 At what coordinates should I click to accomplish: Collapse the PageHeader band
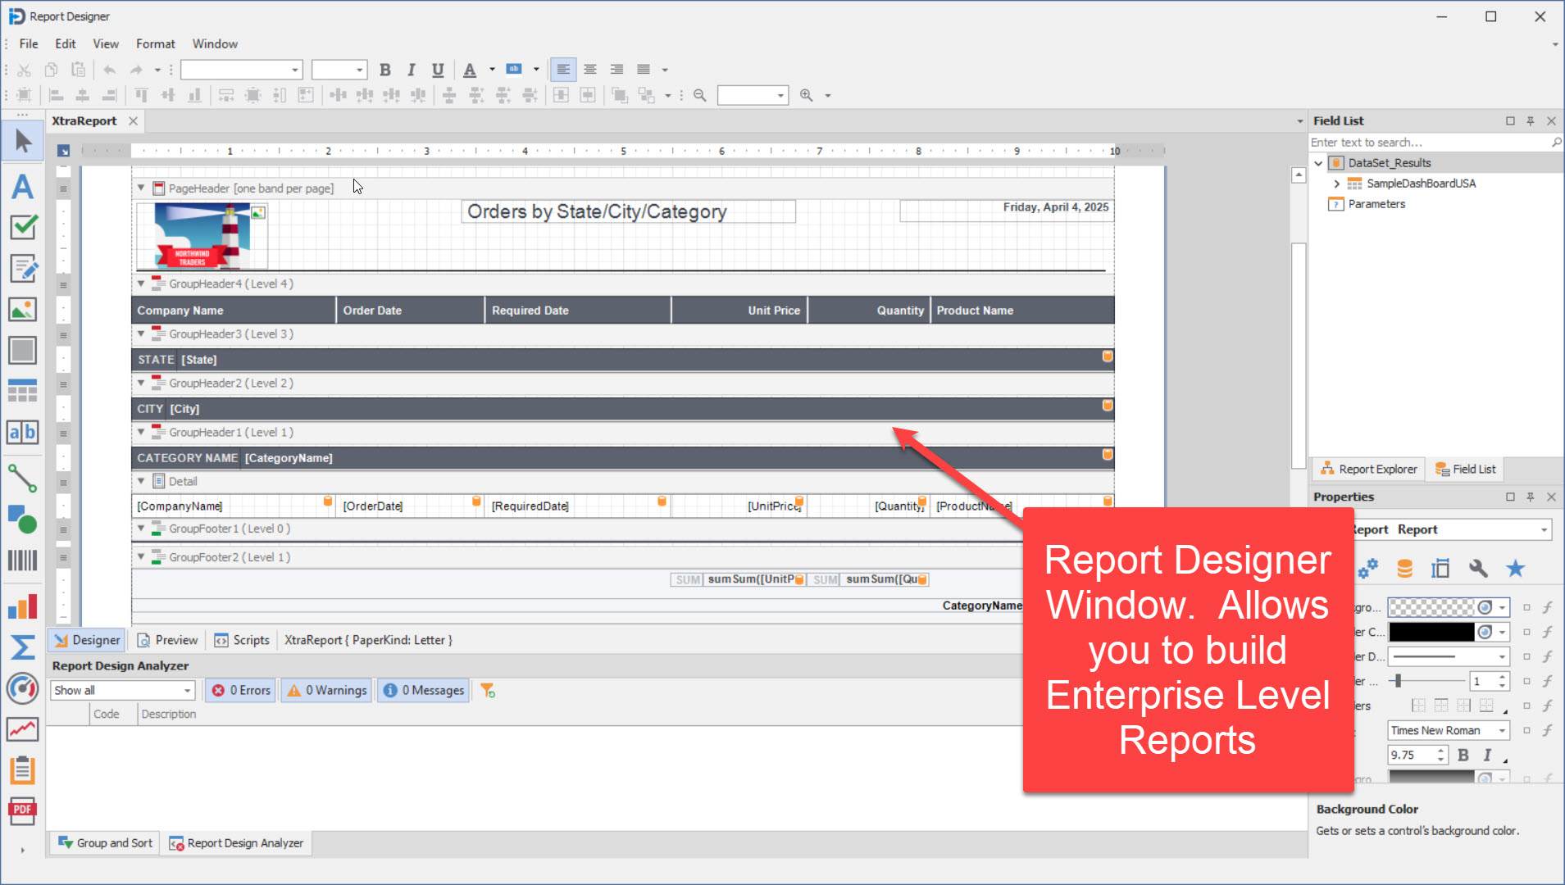141,188
